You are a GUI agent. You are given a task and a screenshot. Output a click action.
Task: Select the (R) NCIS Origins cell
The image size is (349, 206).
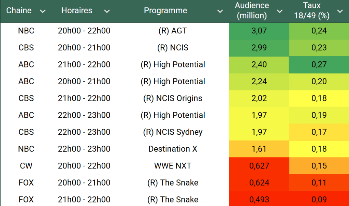point(173,98)
